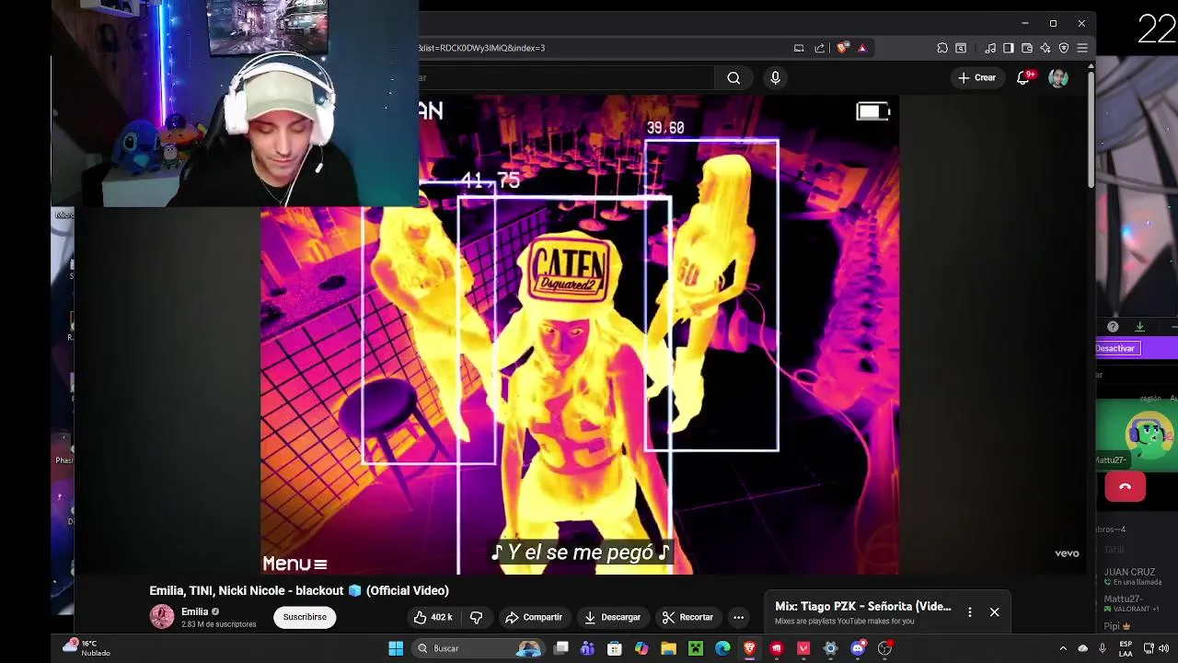Click the Compartir share button

(x=534, y=617)
